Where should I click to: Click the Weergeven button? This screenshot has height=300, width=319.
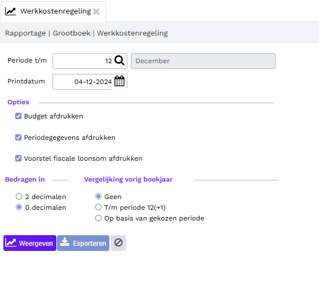click(x=30, y=243)
